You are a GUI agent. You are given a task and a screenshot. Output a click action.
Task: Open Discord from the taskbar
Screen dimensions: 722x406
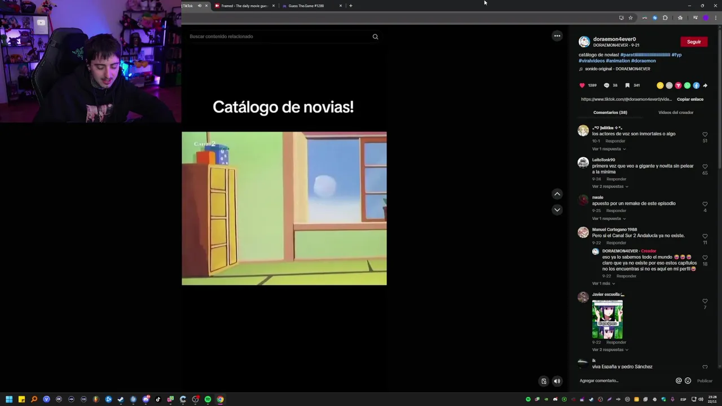click(x=146, y=399)
